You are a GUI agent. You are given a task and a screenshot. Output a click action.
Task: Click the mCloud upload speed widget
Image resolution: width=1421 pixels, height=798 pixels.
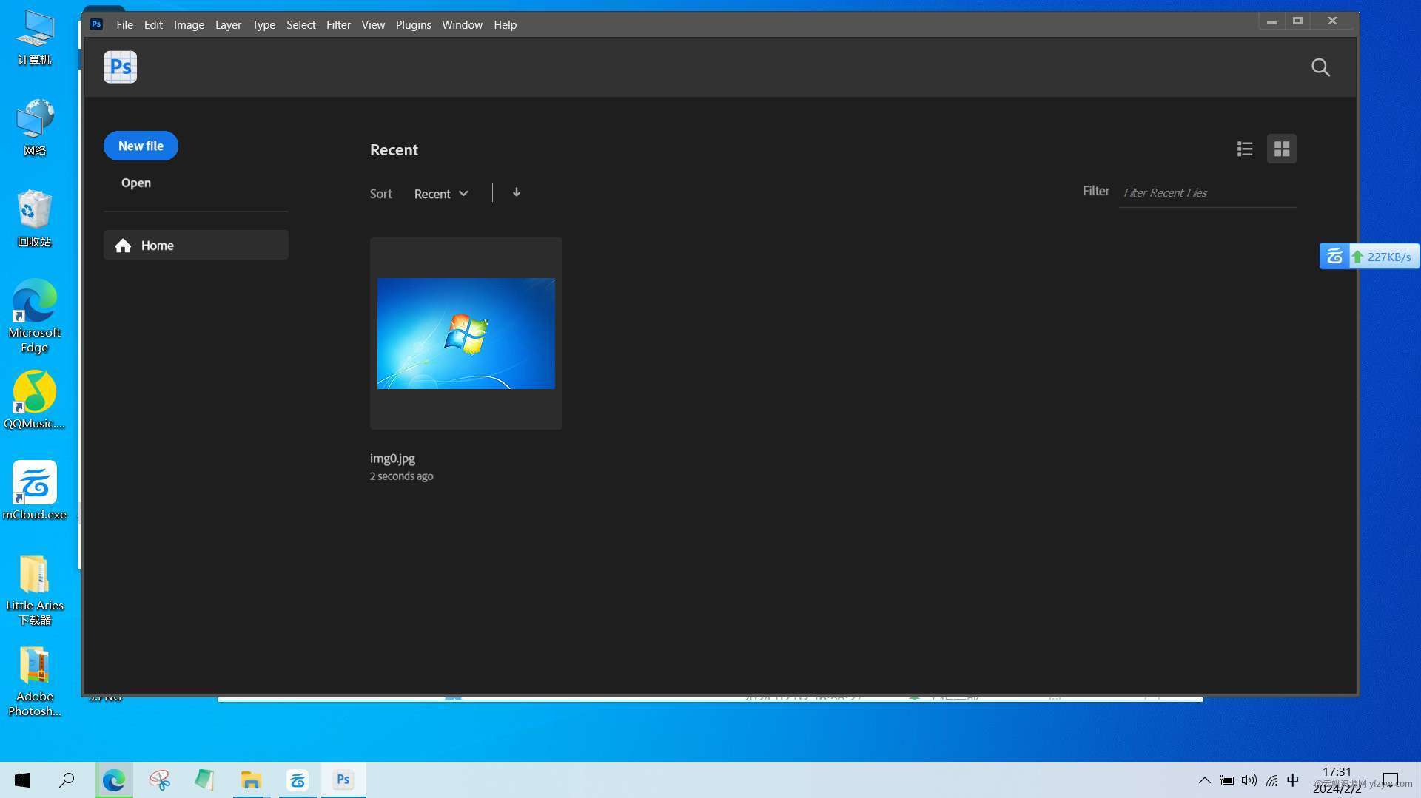(1369, 257)
